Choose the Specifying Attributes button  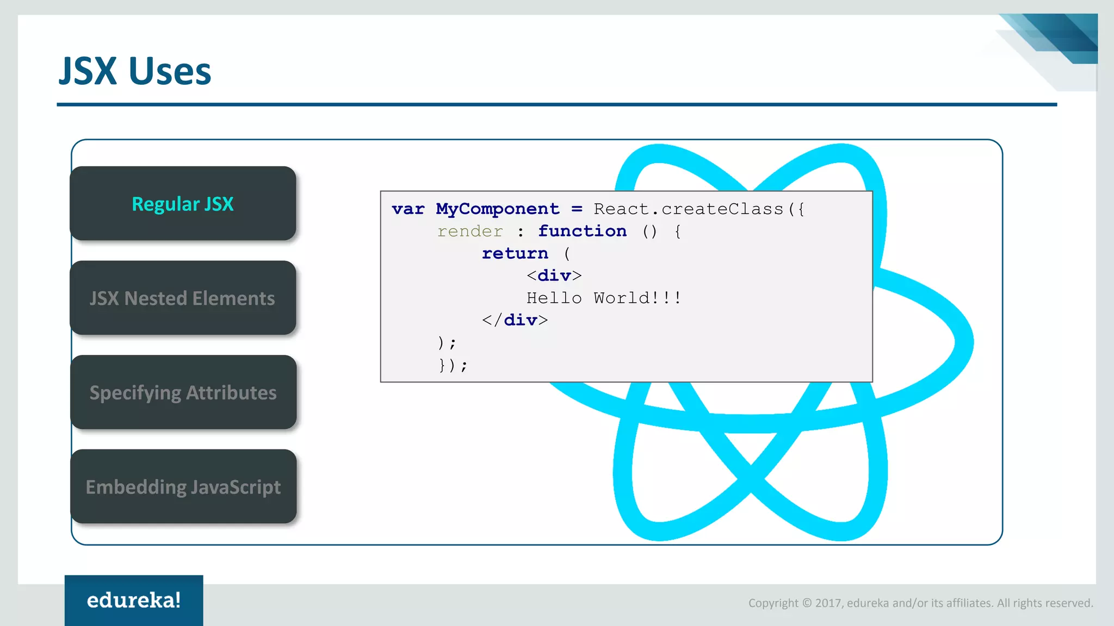coord(183,392)
